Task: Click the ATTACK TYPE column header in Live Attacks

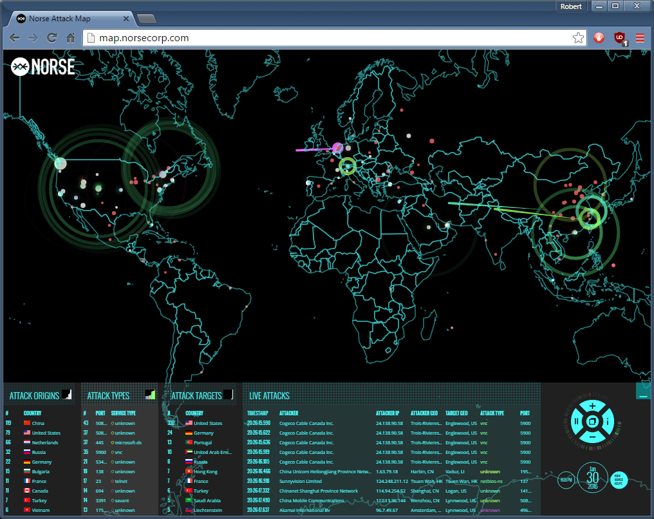Action: tap(492, 413)
